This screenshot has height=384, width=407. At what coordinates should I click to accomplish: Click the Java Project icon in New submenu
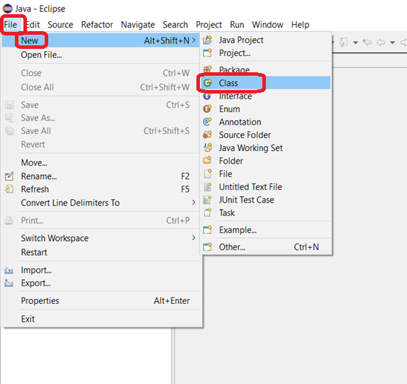(x=207, y=40)
